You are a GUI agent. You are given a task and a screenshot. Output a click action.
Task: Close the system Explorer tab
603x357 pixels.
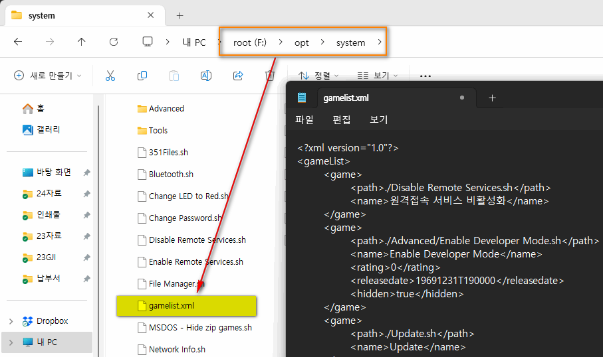[x=151, y=15]
